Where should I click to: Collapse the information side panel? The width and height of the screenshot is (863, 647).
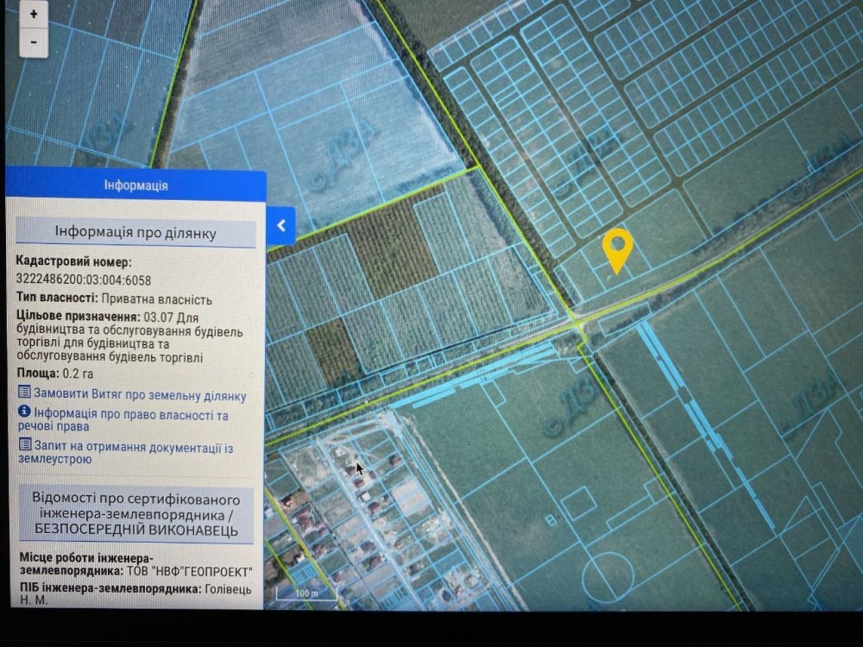pyautogui.click(x=281, y=226)
